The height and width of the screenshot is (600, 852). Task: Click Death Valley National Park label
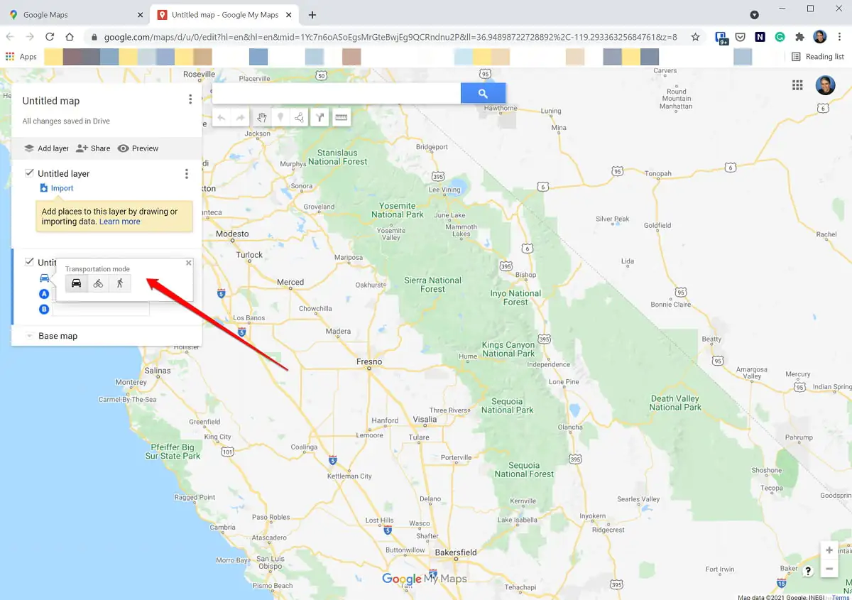click(x=675, y=403)
